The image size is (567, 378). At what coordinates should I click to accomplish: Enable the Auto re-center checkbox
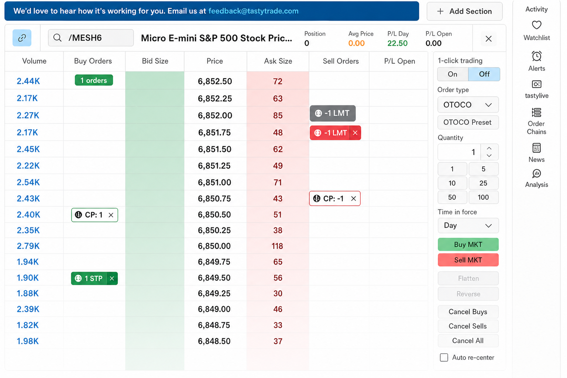(x=444, y=357)
